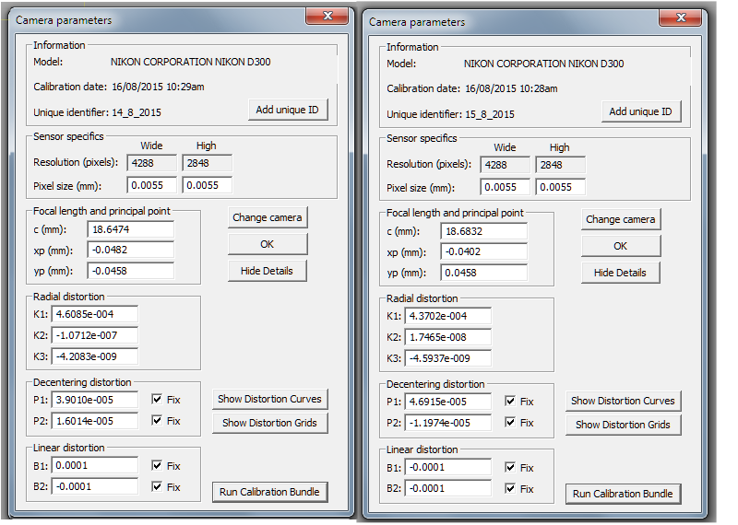Click the c (mm) field showing 18.6474
Image resolution: width=738 pixels, height=525 pixels.
[130, 229]
